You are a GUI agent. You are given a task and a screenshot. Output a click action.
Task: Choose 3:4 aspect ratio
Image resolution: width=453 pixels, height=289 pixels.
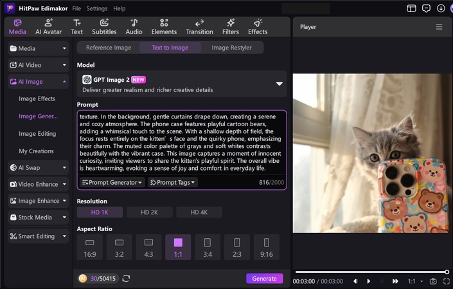(208, 247)
